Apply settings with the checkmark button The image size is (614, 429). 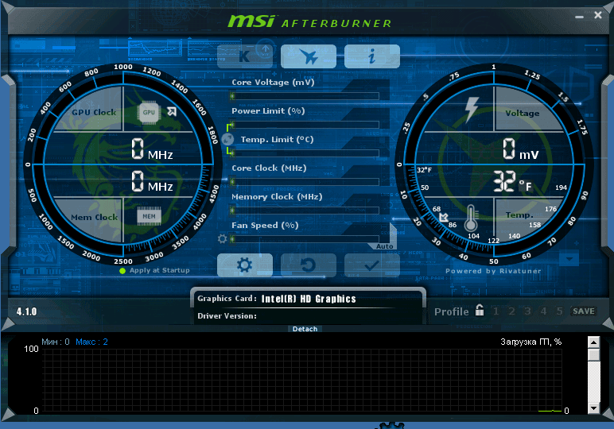372,265
